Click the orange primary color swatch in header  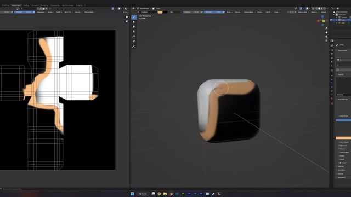point(160,12)
